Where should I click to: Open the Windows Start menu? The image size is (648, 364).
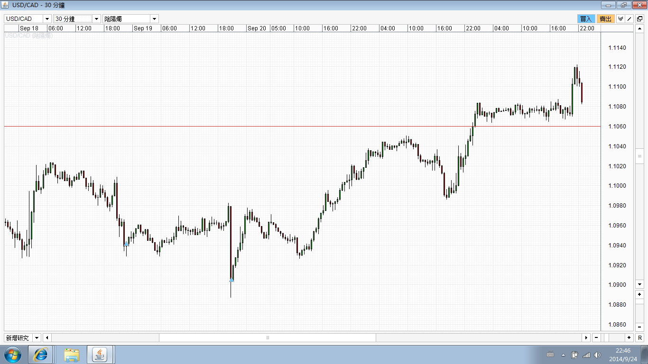[x=12, y=355]
